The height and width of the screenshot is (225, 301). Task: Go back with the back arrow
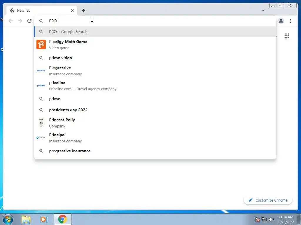pos(11,21)
